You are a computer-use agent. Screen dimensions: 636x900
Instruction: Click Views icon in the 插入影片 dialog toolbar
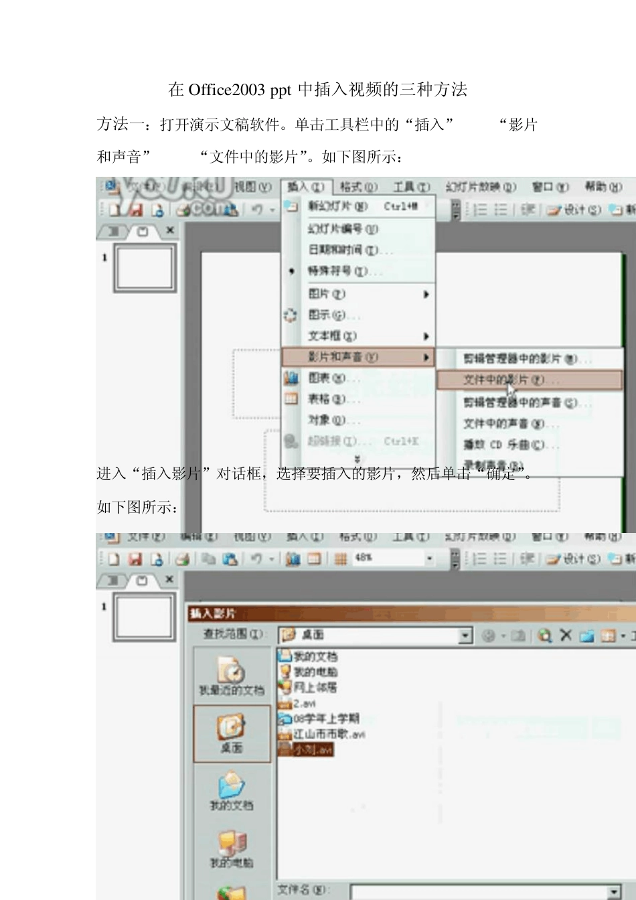coord(608,635)
